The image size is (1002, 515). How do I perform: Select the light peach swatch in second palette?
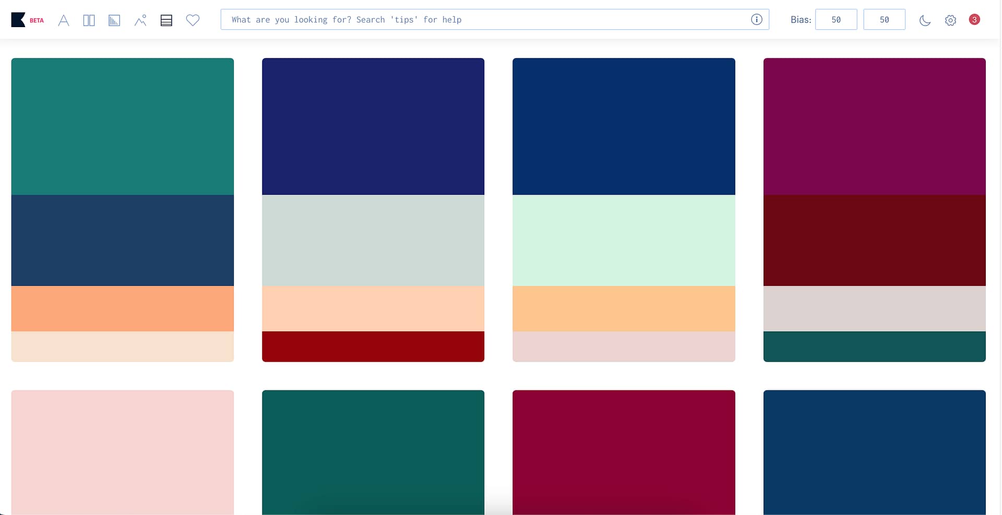coord(373,308)
